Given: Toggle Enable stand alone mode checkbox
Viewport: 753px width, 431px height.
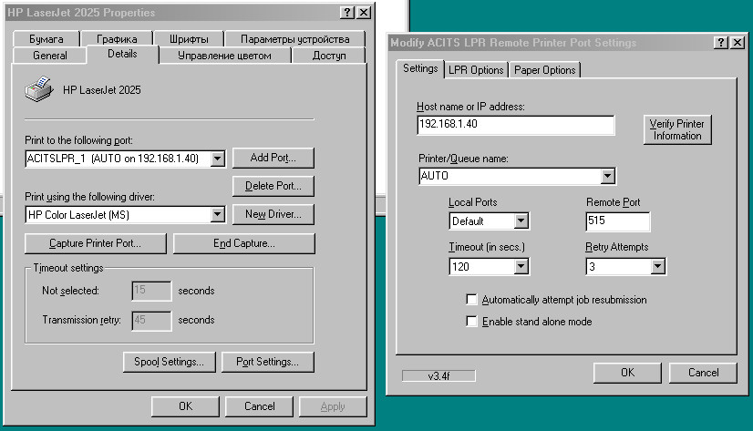Looking at the screenshot, I should 471,321.
